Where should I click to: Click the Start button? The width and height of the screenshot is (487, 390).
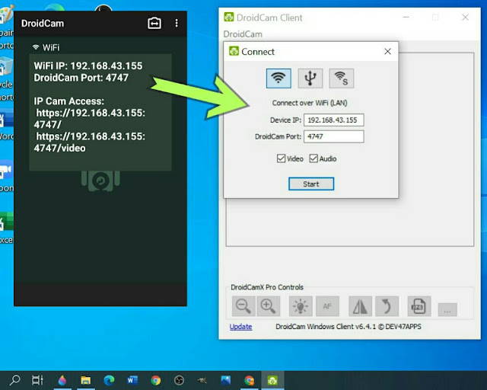[311, 184]
